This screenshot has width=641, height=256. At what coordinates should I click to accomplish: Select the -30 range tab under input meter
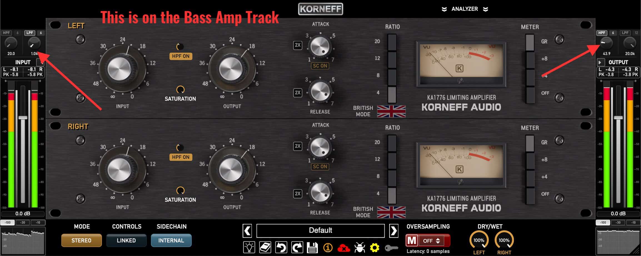[23, 222]
